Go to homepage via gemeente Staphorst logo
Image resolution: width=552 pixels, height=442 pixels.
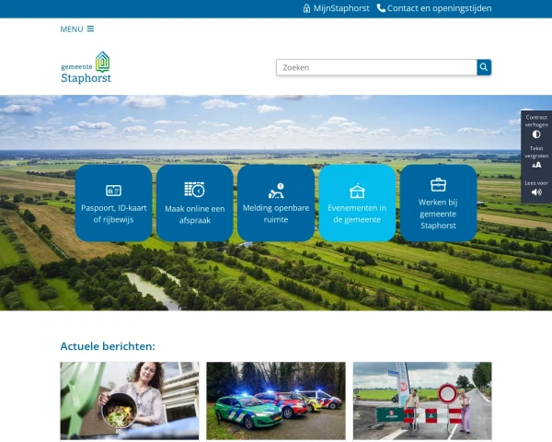[86, 67]
